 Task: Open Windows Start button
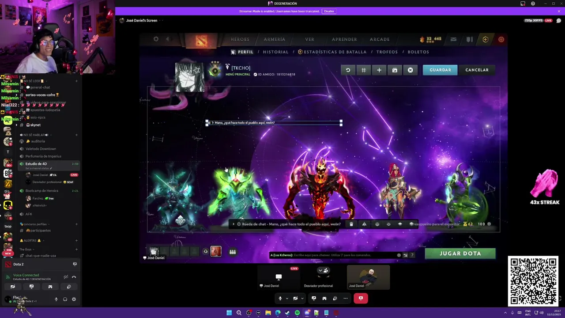pos(229,313)
